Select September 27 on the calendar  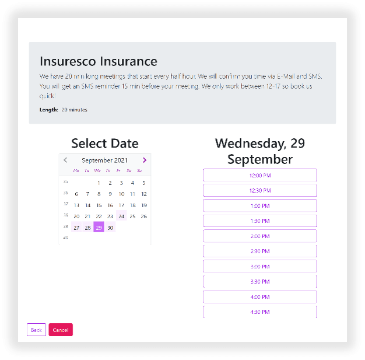pos(76,228)
